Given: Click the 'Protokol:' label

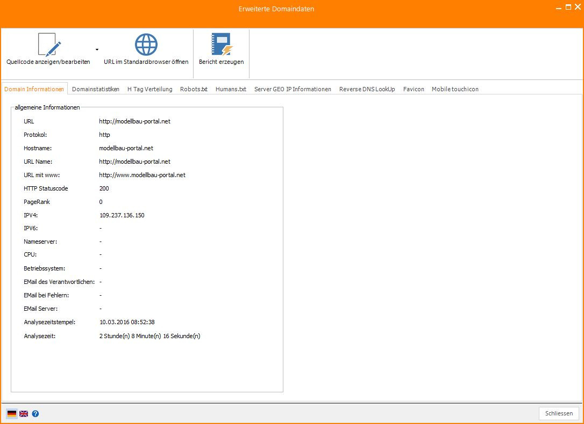Looking at the screenshot, I should 35,135.
